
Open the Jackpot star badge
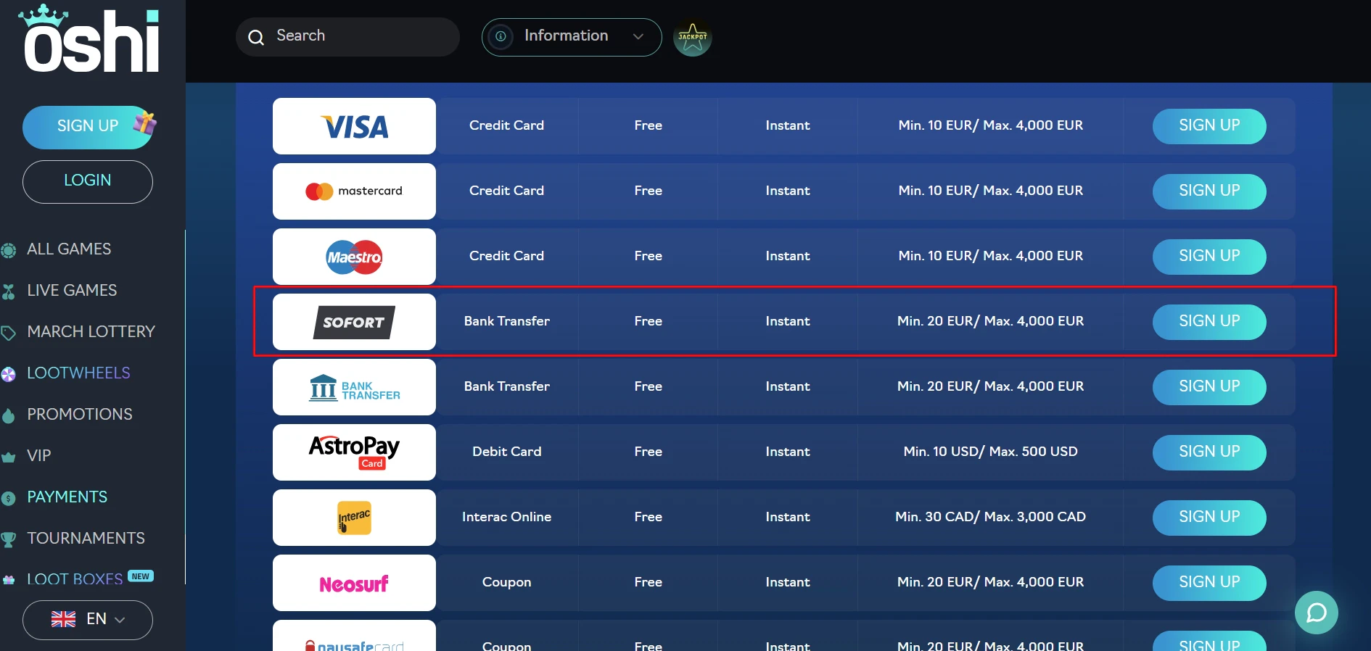click(x=693, y=38)
